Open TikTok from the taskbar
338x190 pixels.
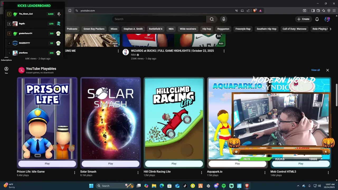(185, 186)
